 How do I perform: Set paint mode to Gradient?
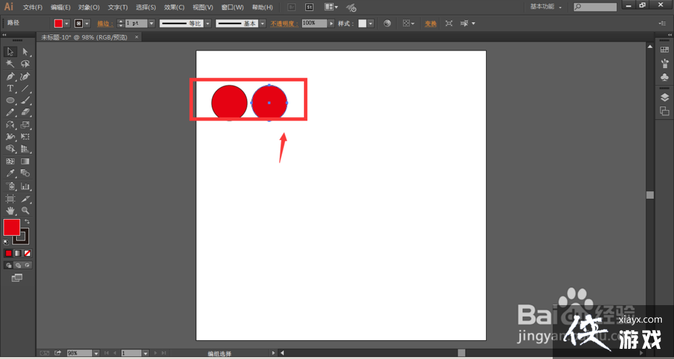(18, 253)
